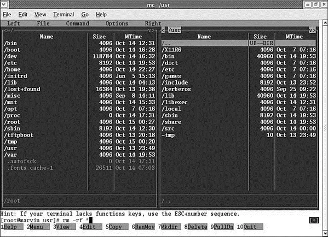The height and width of the screenshot is (237, 328).
Task: Open mc Command menu
Action: pos(78,23)
